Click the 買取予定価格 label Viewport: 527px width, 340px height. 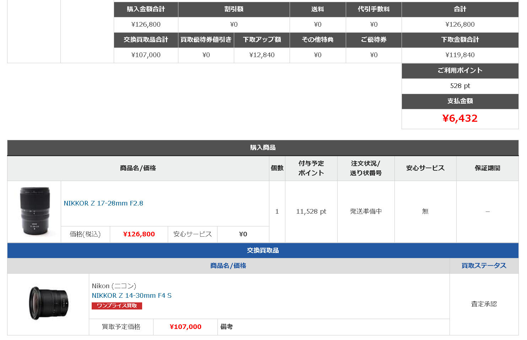pos(121,327)
